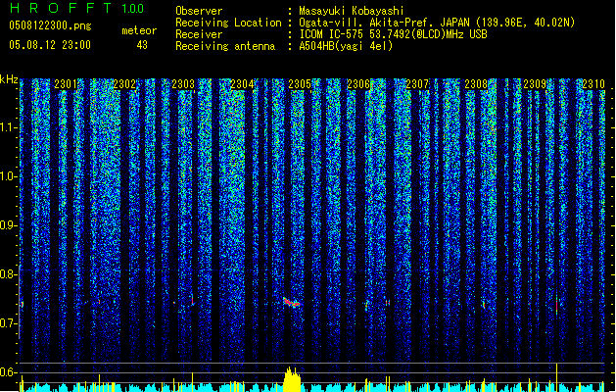This screenshot has width=616, height=392.
Task: Click the 'Receiving antenna' label
Action: [225, 46]
